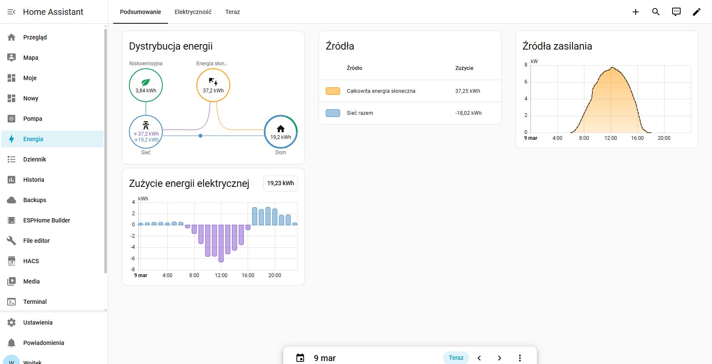Click the pencil edit dashboard icon
Viewport: 712px width, 364px height.
[x=696, y=12]
